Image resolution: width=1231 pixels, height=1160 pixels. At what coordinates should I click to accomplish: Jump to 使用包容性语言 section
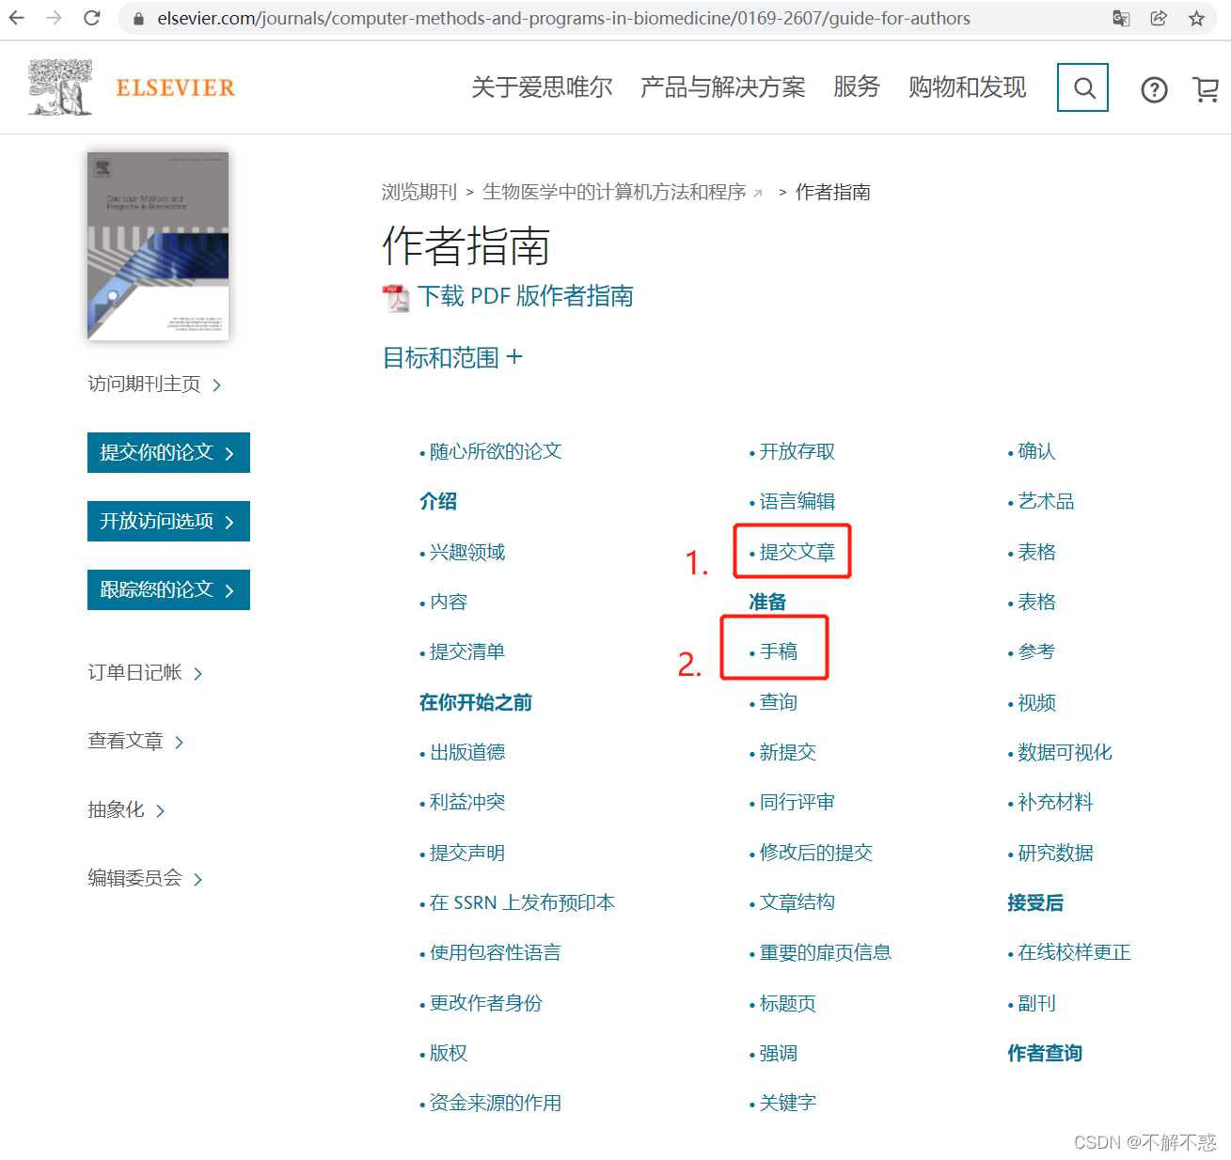point(496,952)
